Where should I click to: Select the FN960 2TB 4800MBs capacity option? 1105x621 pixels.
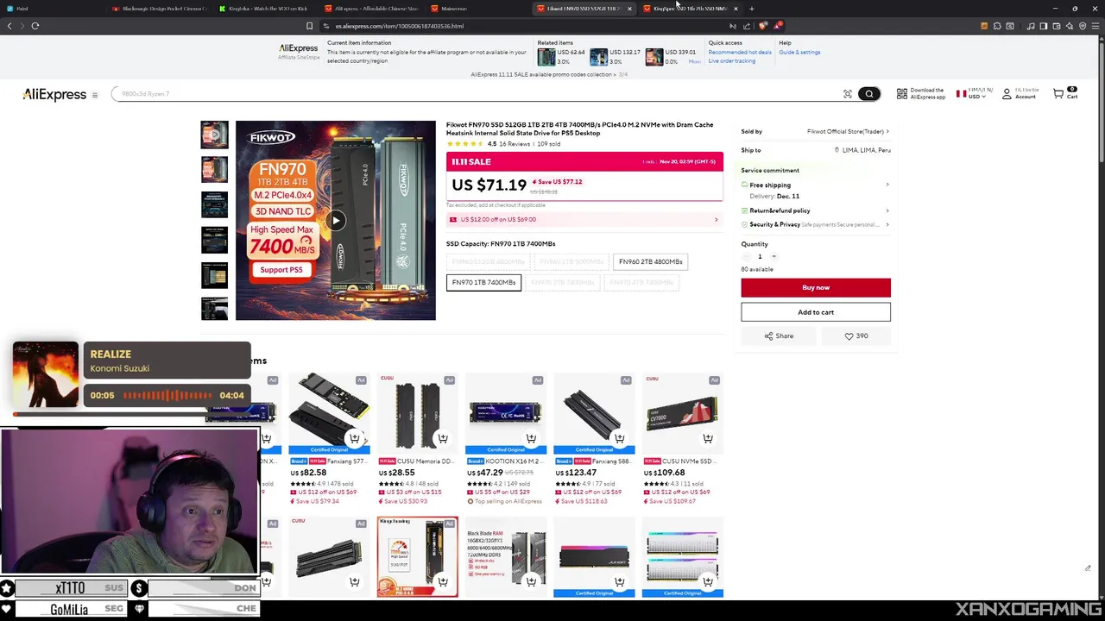tap(650, 261)
